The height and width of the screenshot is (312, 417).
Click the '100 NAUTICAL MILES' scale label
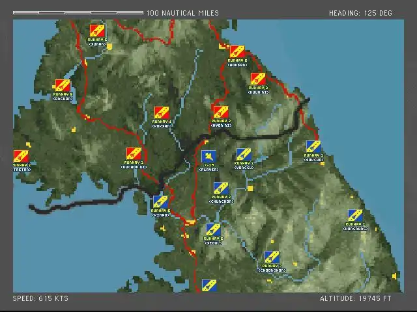pos(182,13)
